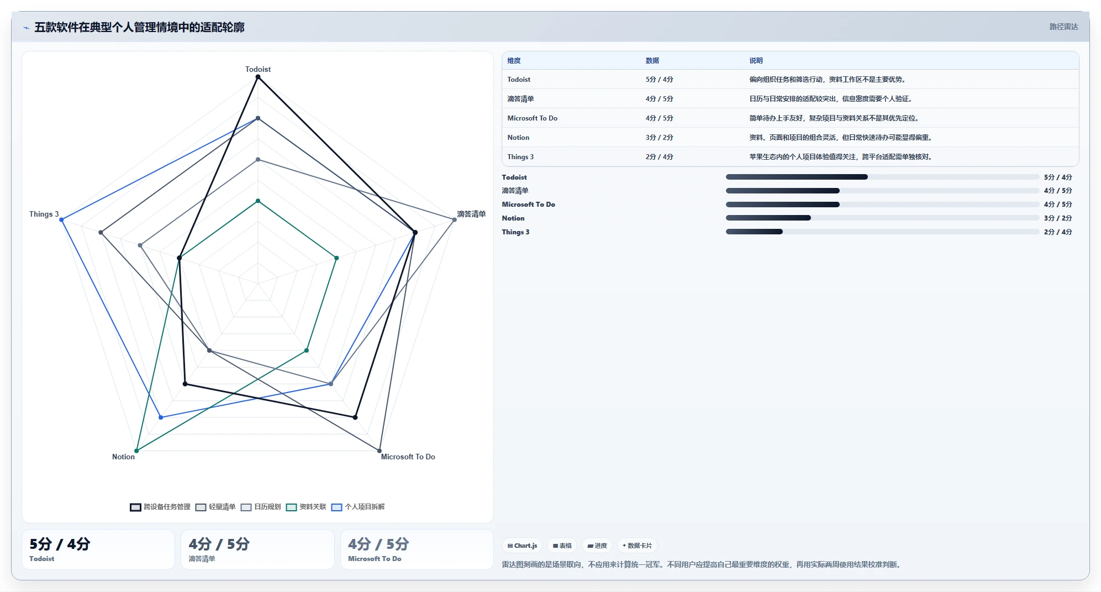Viewport: 1101px width, 592px height.
Task: Click the 说明 column header
Action: [x=756, y=61]
